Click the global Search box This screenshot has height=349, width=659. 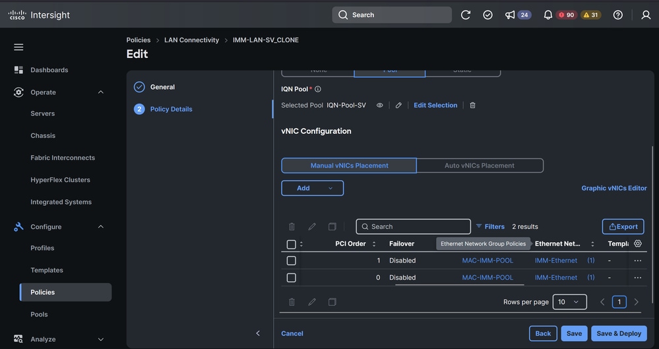pyautogui.click(x=392, y=15)
